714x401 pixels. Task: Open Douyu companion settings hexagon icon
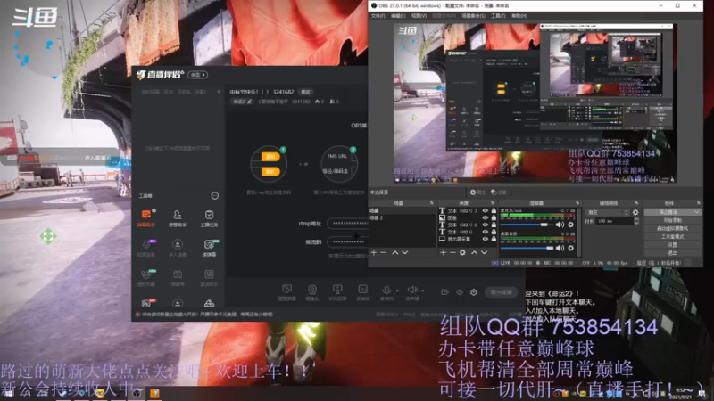coord(474,292)
